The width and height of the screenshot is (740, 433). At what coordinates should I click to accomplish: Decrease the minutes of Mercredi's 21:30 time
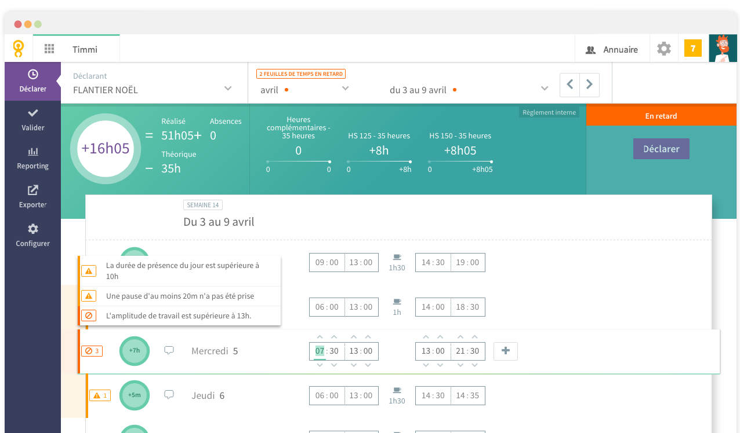(x=474, y=365)
